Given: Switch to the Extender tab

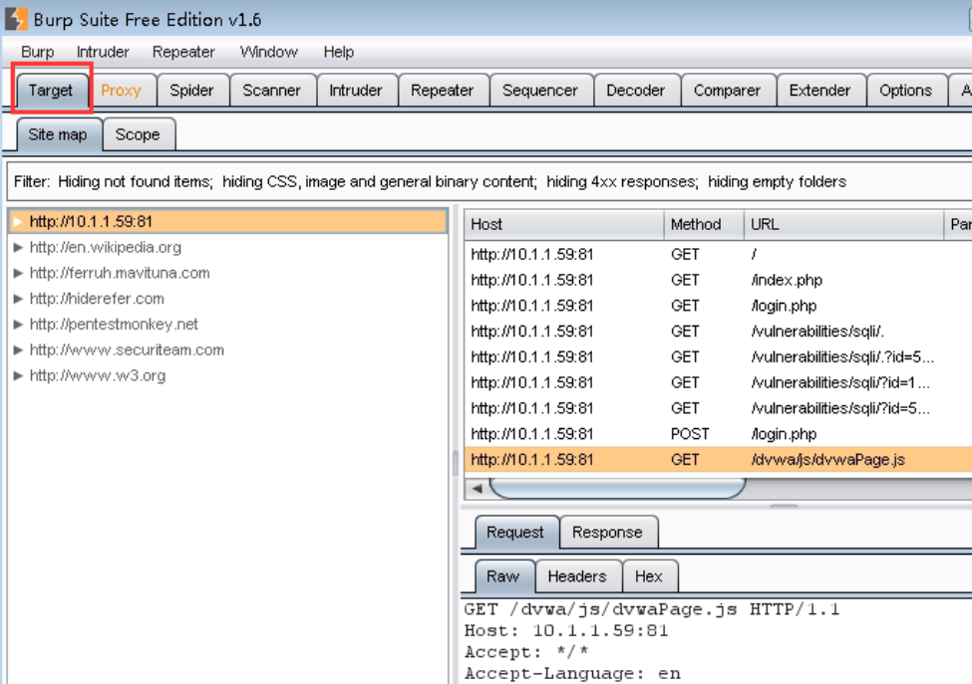Looking at the screenshot, I should 819,91.
